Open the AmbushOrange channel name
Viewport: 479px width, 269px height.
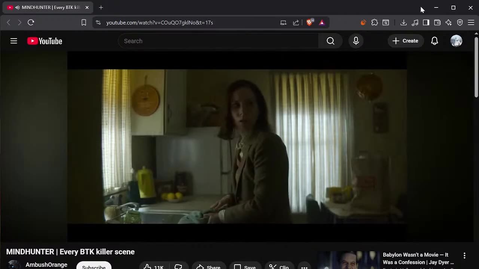(46, 265)
